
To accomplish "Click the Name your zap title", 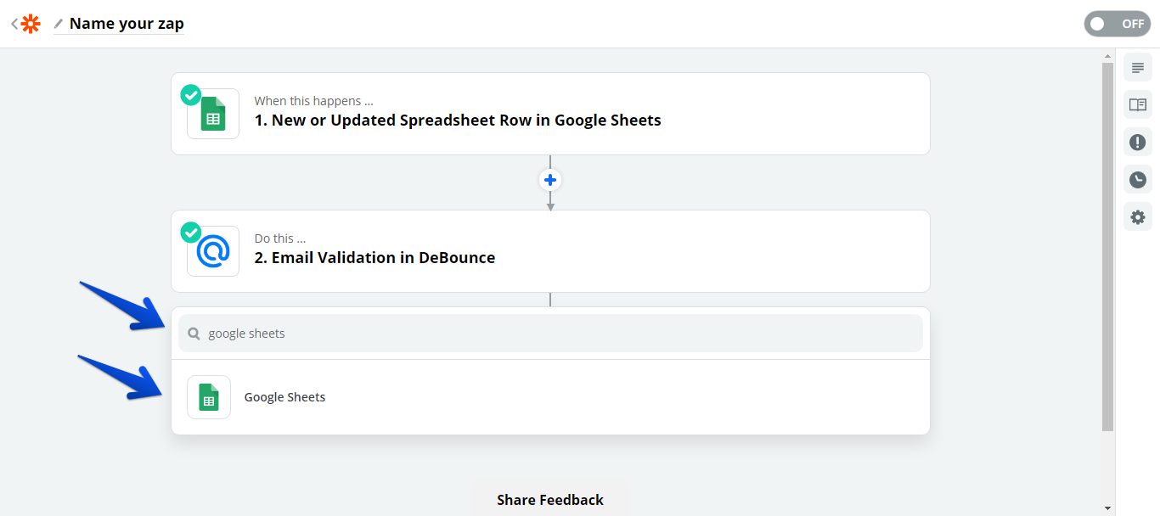I will (x=127, y=24).
